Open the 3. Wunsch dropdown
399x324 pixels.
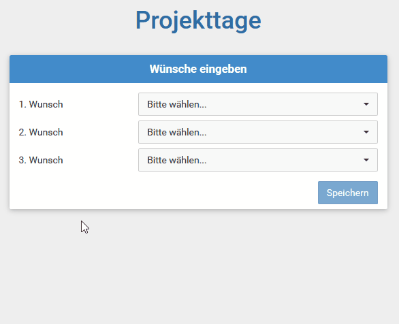(x=258, y=160)
